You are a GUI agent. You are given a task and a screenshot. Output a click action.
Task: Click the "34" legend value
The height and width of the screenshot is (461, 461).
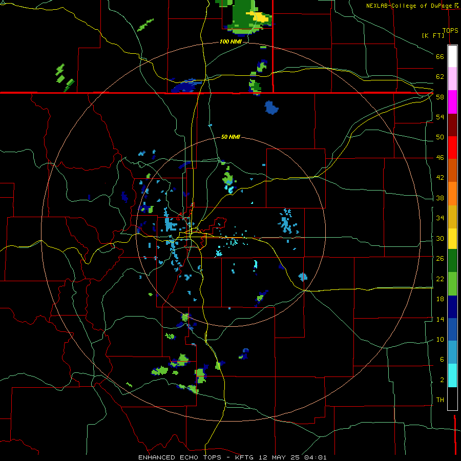(x=440, y=218)
